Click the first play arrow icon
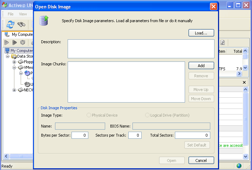The width and height of the screenshot is (252, 170). click(x=7, y=42)
